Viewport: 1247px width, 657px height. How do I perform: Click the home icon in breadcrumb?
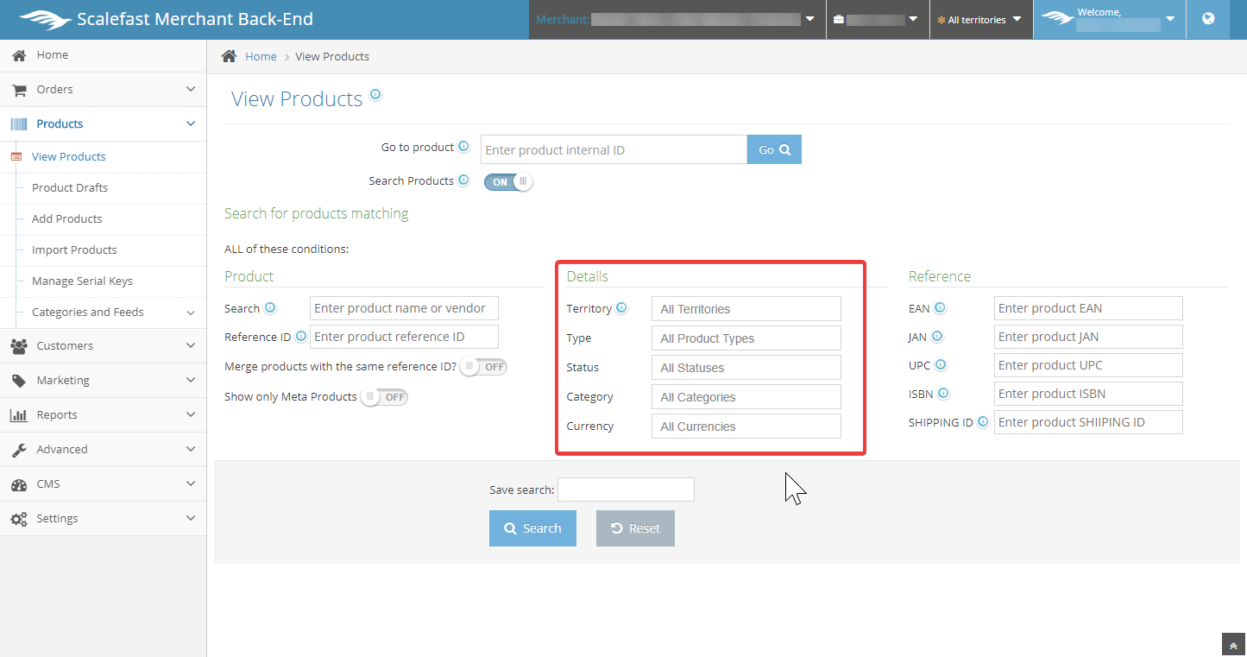229,56
